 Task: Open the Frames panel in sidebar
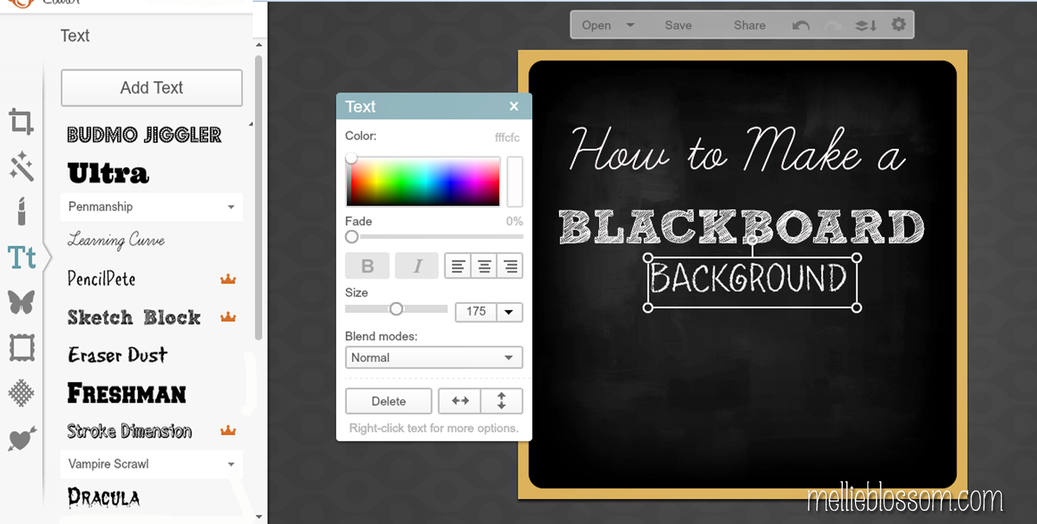coord(21,348)
